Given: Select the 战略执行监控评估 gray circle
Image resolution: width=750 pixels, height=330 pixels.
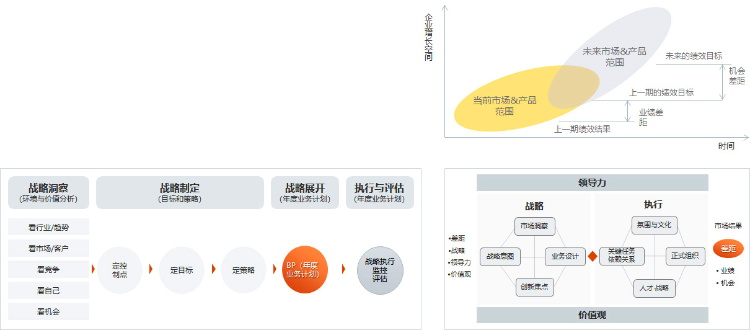Looking at the screenshot, I should pos(380,270).
